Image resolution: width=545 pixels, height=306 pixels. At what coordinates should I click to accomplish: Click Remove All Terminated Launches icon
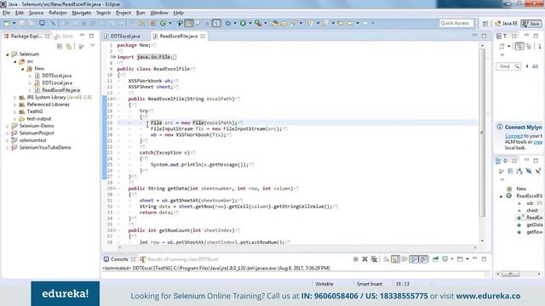[x=374, y=259]
